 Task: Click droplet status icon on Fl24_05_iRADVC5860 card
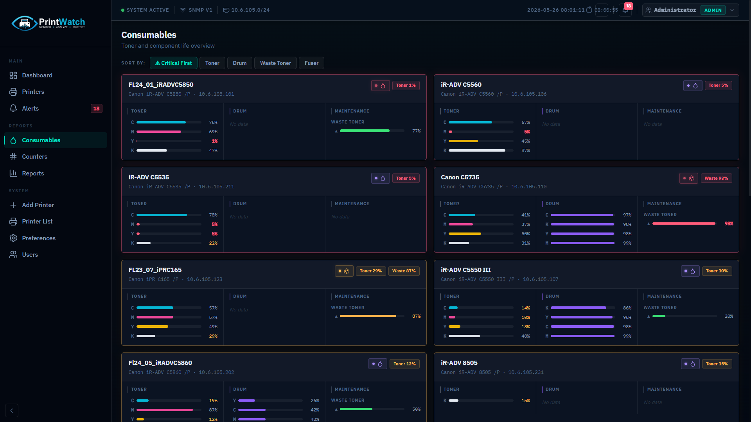[377, 364]
